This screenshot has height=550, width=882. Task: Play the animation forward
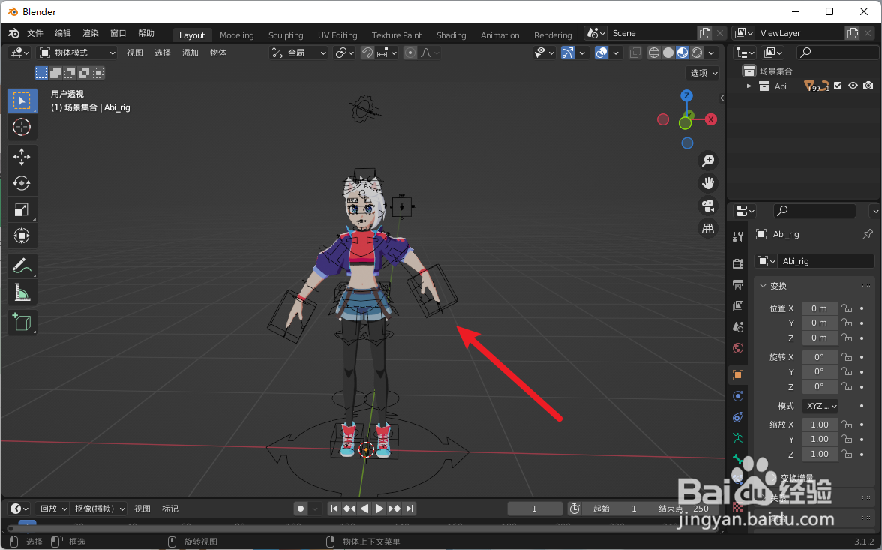379,509
